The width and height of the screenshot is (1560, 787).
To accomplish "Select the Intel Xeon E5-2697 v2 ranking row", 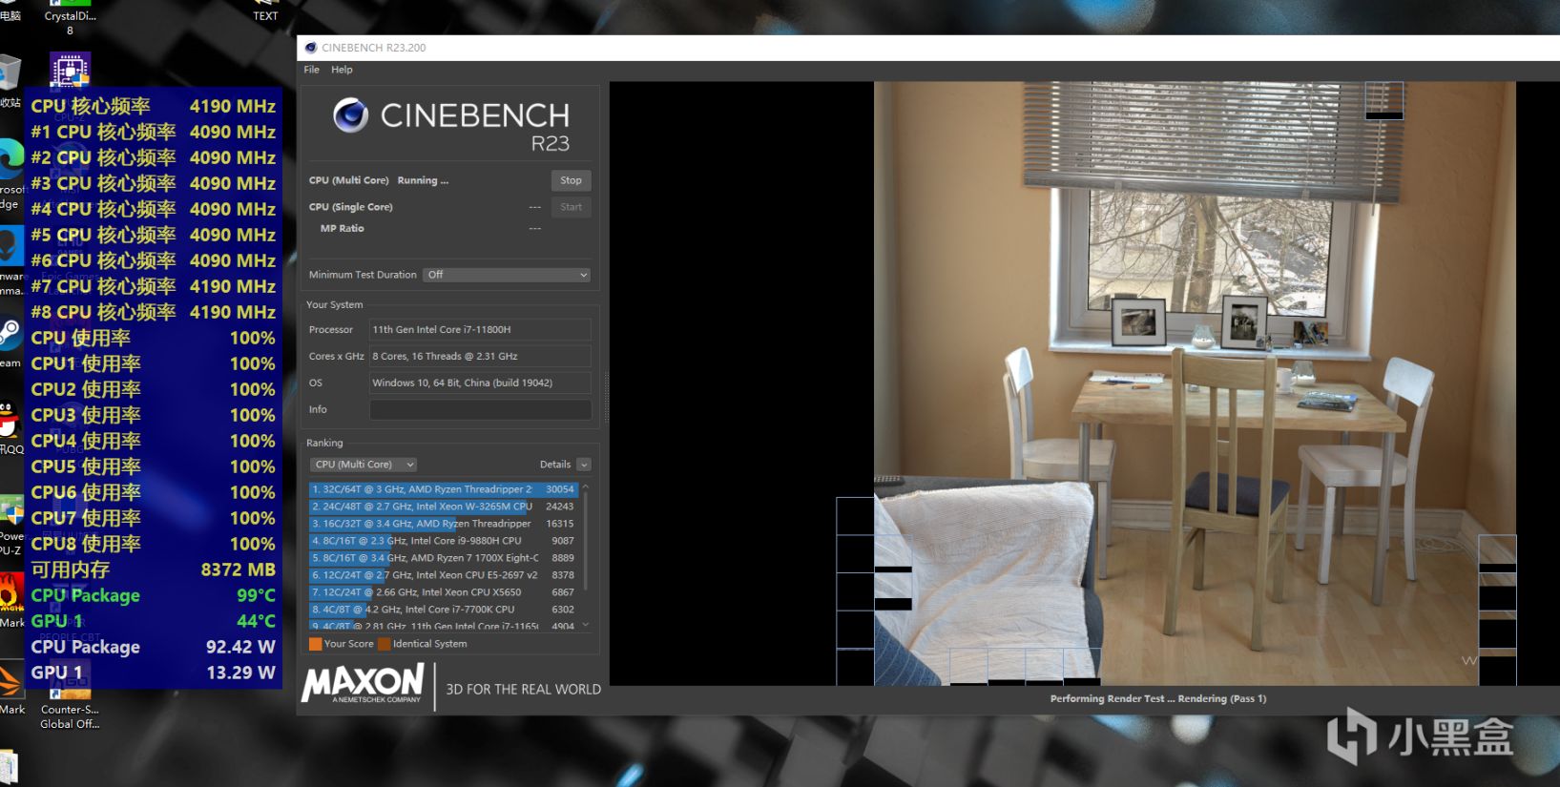I will (x=444, y=575).
